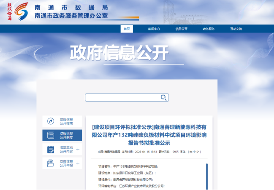Click the view count 99次
Viewport: 274px width, 190px height.
(176, 152)
